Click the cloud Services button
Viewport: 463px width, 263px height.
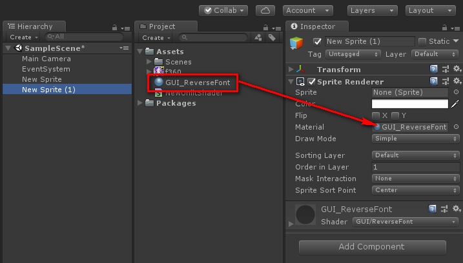click(265, 10)
